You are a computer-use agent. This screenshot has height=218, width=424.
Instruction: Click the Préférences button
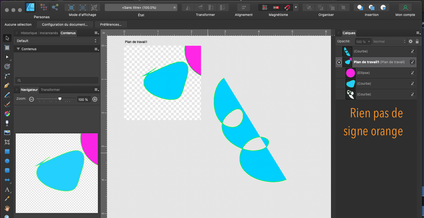111,24
